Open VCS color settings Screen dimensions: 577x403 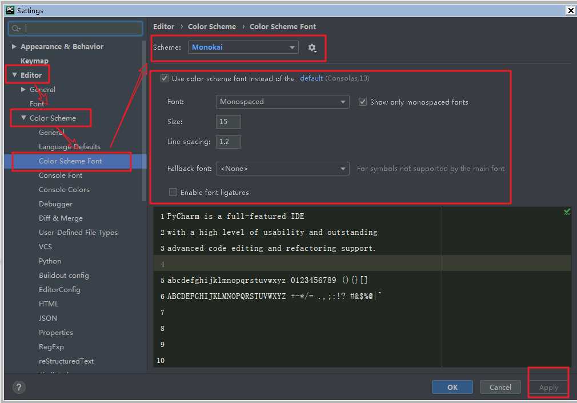(45, 247)
